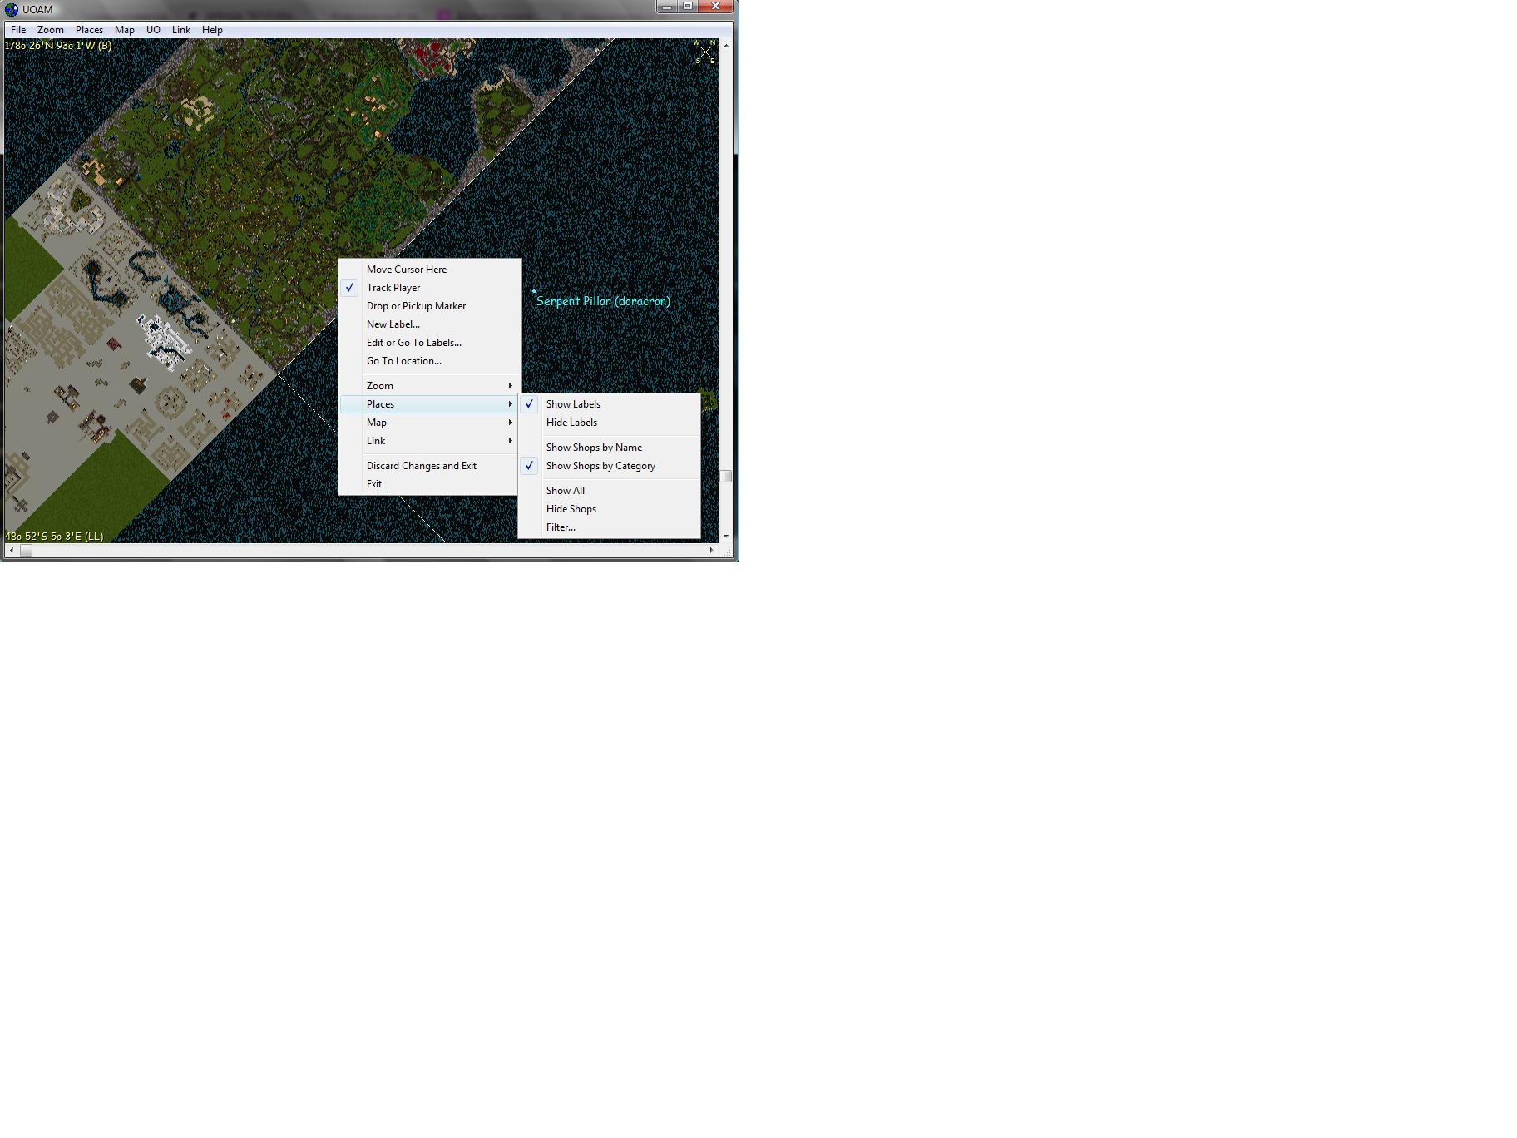Select Hide Labels in submenu
1517x1138 pixels.
tap(610, 423)
